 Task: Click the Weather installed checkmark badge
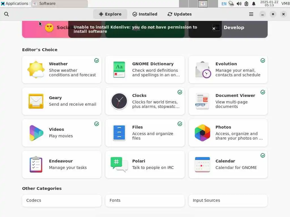click(x=97, y=60)
